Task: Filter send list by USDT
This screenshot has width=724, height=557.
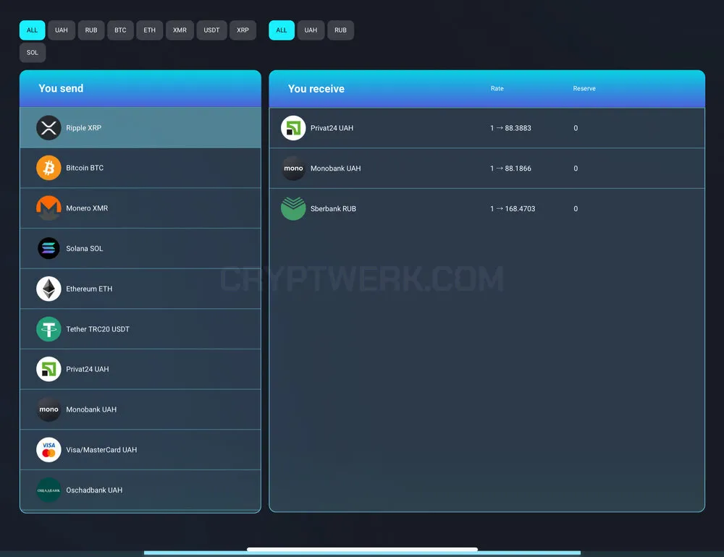Action: pyautogui.click(x=211, y=30)
